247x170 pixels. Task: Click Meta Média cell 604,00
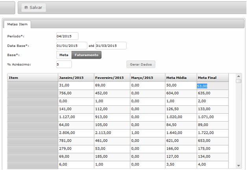pyautogui.click(x=181, y=93)
